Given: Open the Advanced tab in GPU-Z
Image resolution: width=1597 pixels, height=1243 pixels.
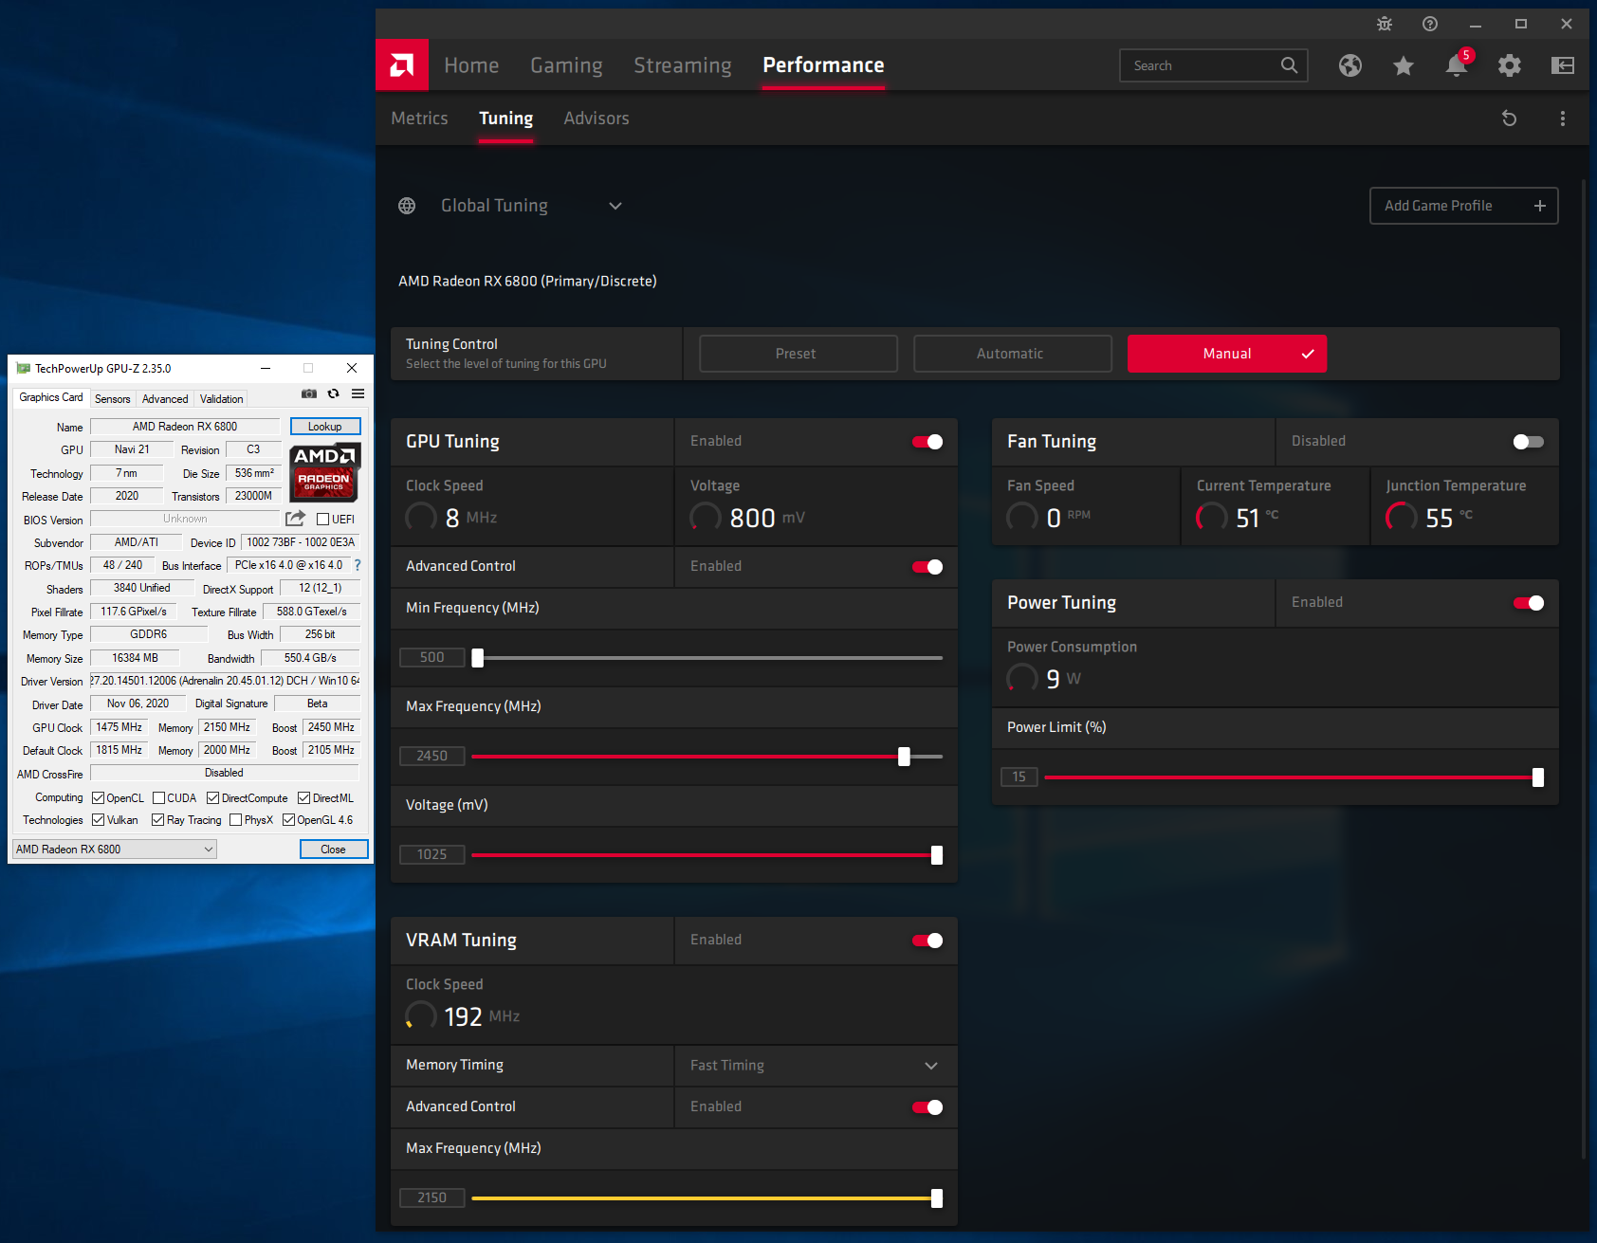Looking at the screenshot, I should [x=165, y=399].
